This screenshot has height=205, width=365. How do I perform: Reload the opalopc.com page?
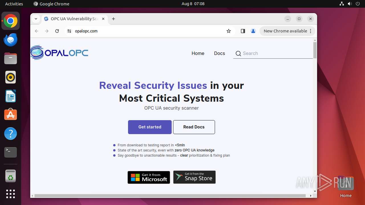57,31
